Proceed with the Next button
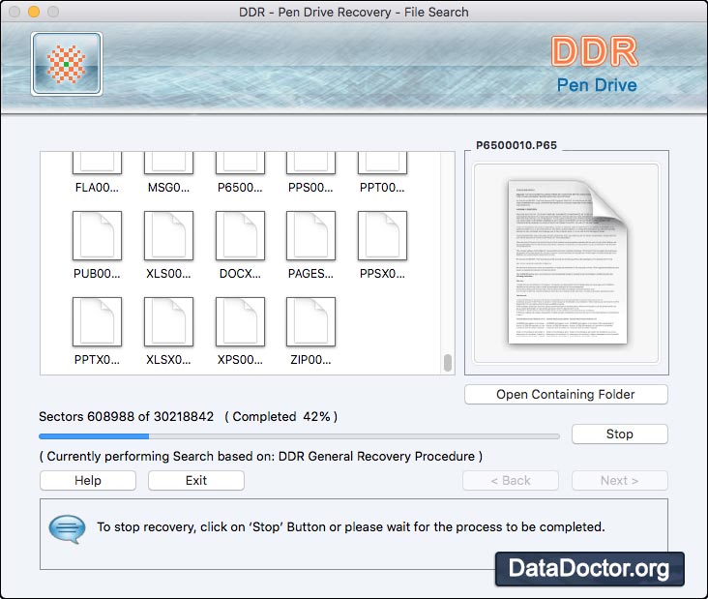The image size is (708, 599). coord(619,481)
